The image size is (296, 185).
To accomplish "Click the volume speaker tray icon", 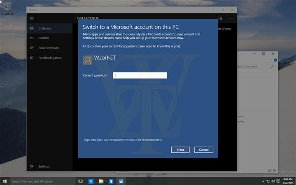I will tap(273, 181).
